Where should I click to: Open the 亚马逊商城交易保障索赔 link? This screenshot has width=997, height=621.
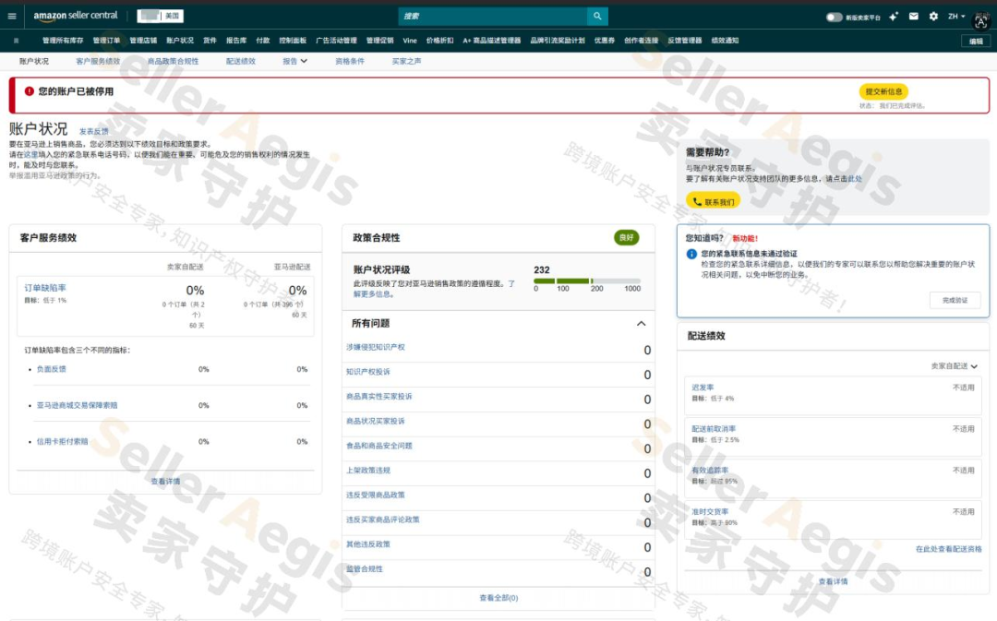point(77,405)
